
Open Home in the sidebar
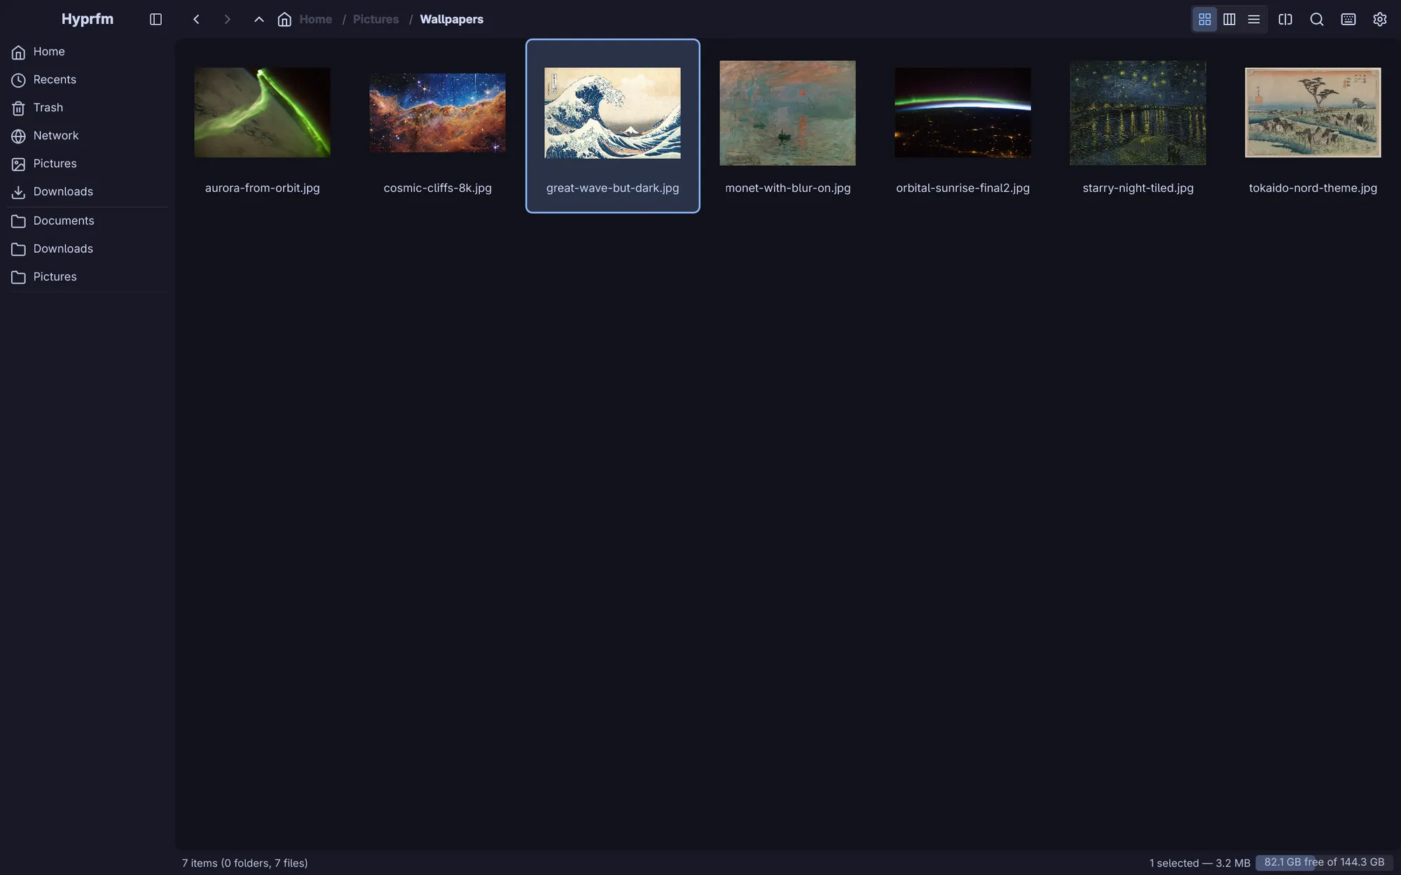click(x=88, y=52)
